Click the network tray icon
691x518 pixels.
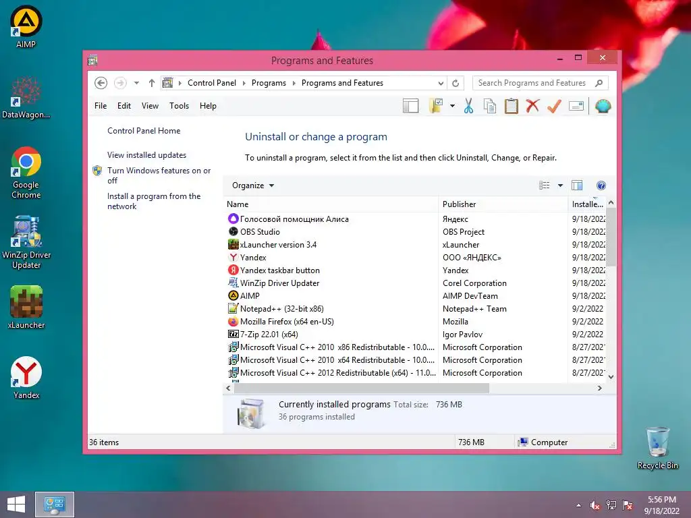[611, 505]
